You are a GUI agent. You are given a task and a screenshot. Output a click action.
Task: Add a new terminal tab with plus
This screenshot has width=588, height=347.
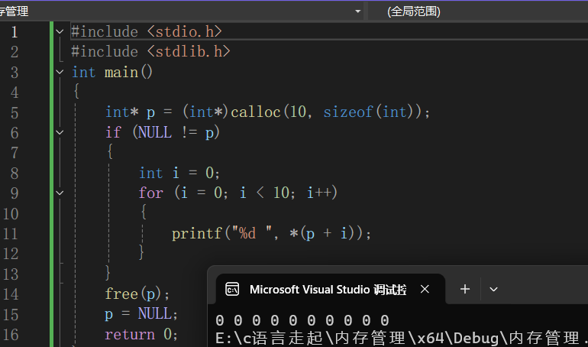click(465, 289)
